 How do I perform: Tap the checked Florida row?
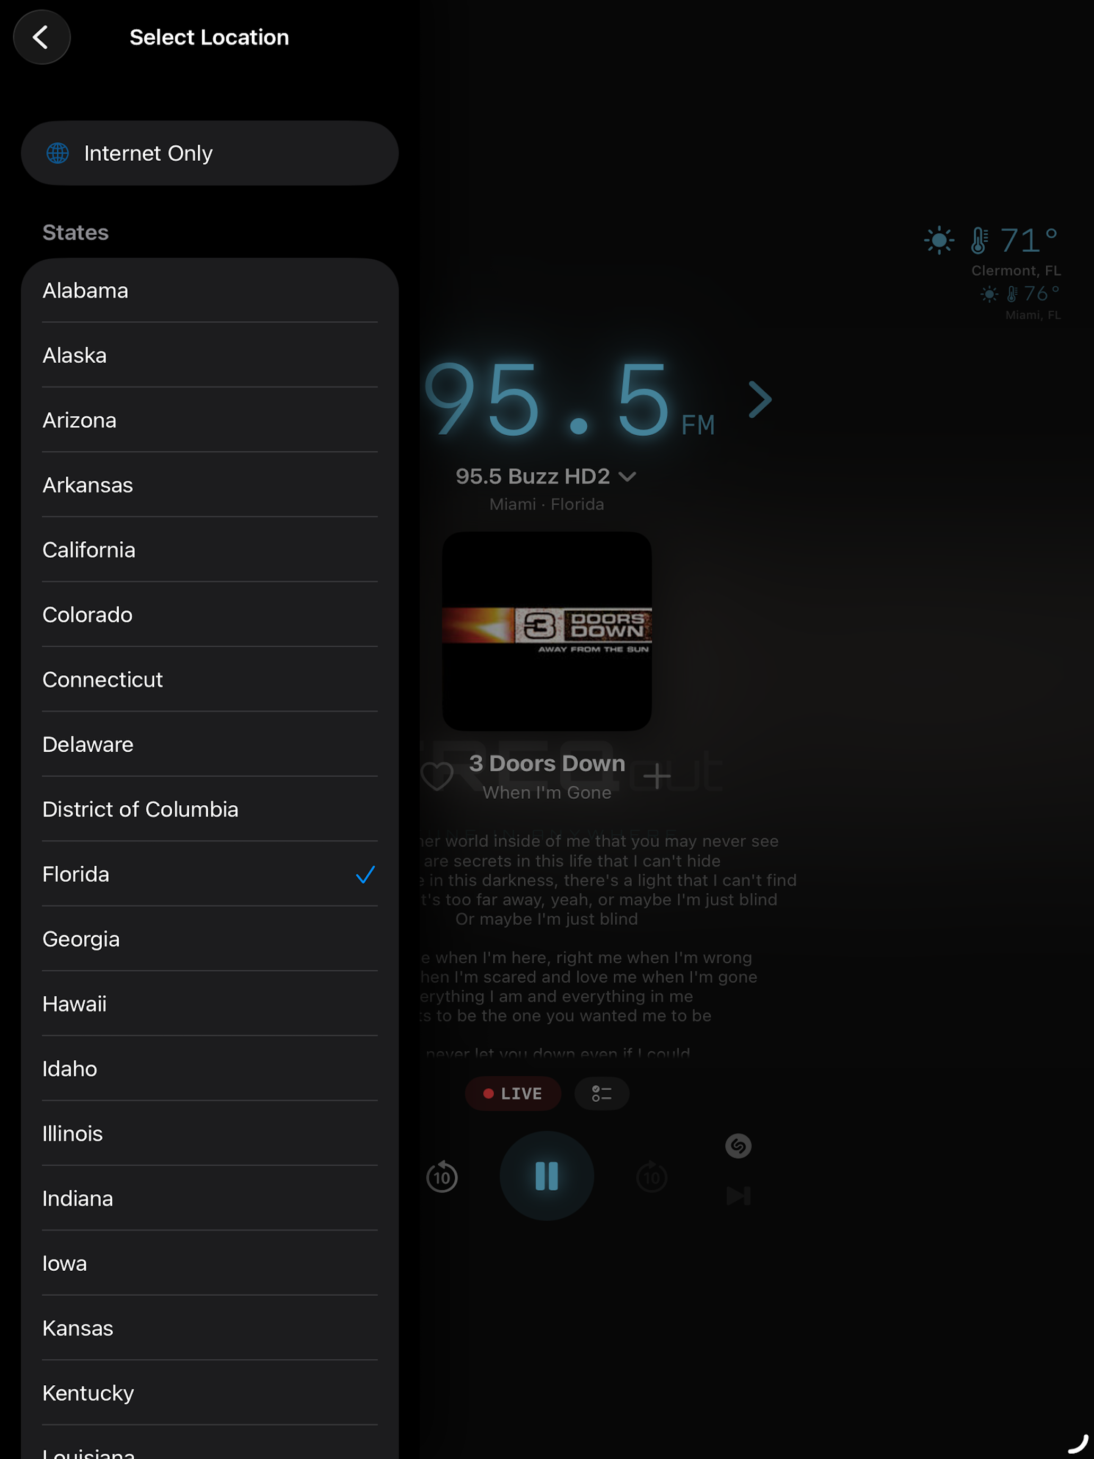210,874
